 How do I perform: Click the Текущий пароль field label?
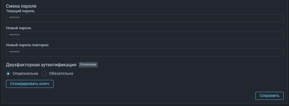(20, 11)
